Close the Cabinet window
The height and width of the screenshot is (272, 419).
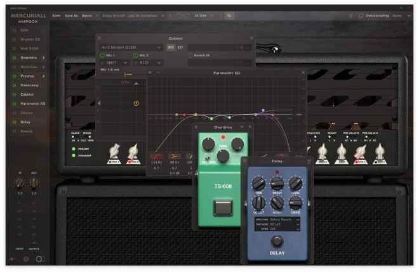click(251, 38)
